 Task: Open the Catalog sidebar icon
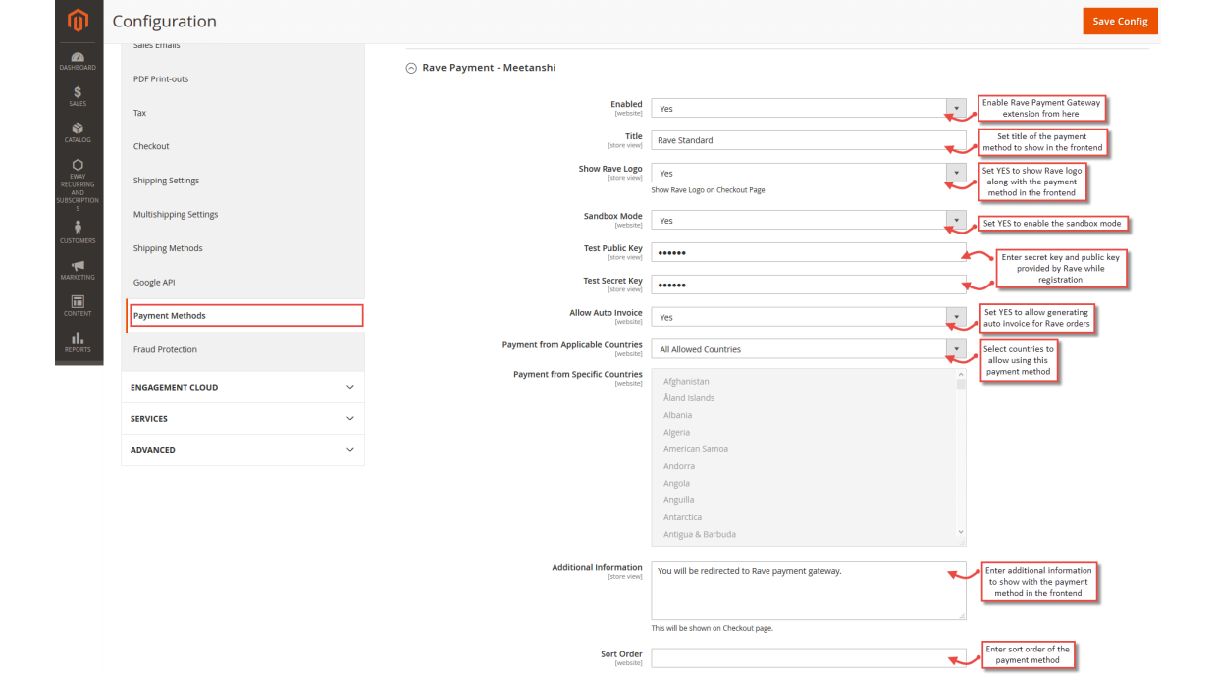click(79, 132)
